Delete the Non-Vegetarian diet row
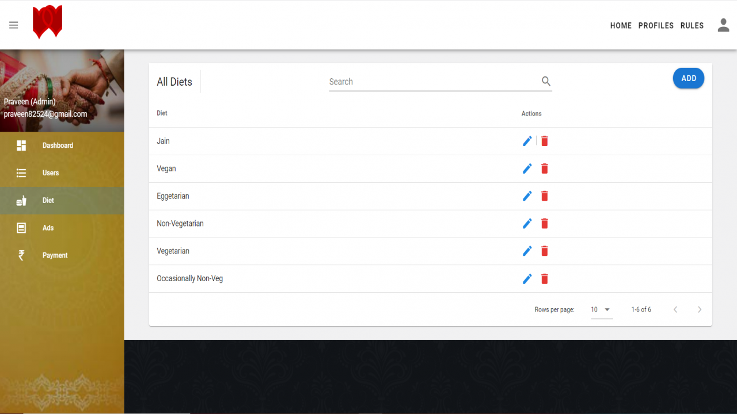The image size is (737, 414). (x=545, y=224)
